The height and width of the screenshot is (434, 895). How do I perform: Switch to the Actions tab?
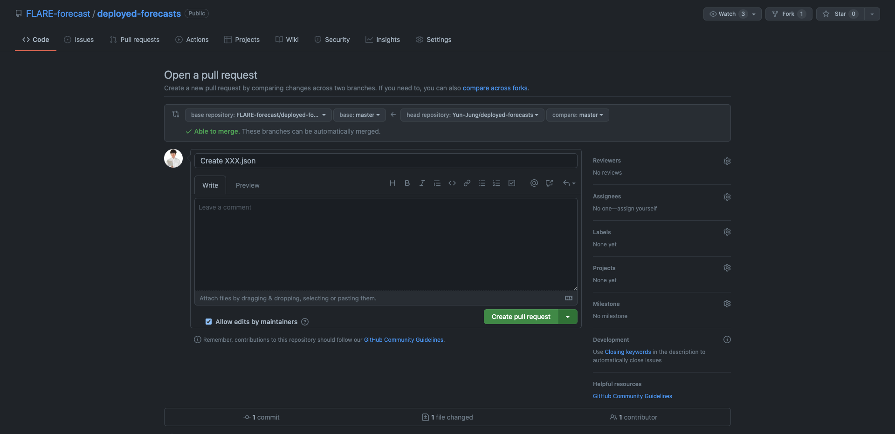point(192,40)
